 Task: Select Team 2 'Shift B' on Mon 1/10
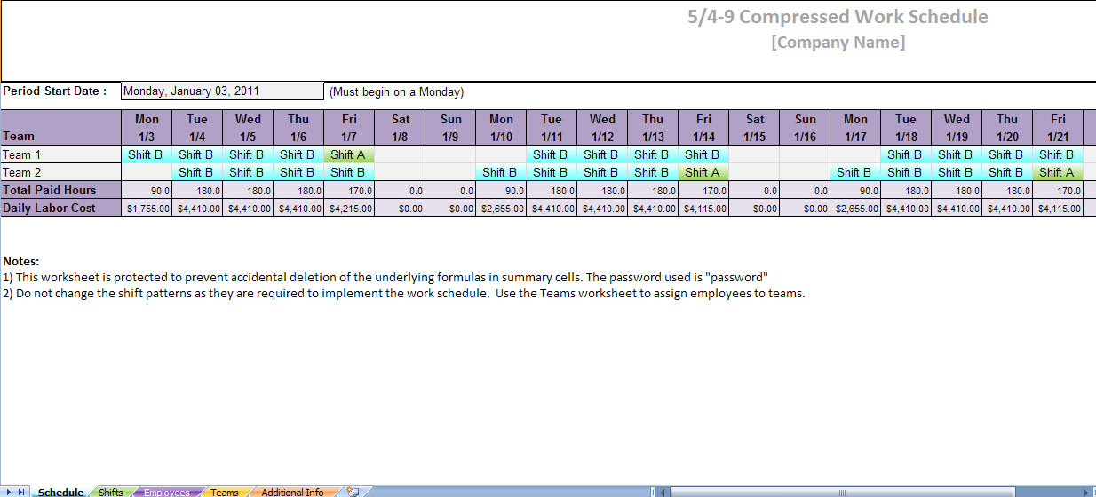click(501, 172)
